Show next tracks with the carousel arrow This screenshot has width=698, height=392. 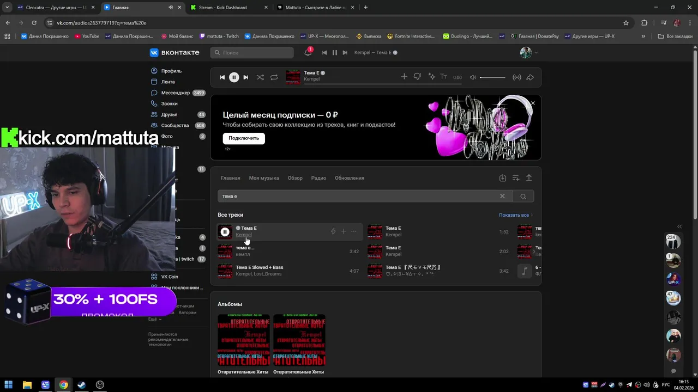[x=534, y=251]
